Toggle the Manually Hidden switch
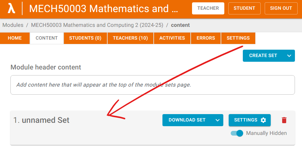Image resolution: width=302 pixels, height=149 pixels. tap(237, 133)
